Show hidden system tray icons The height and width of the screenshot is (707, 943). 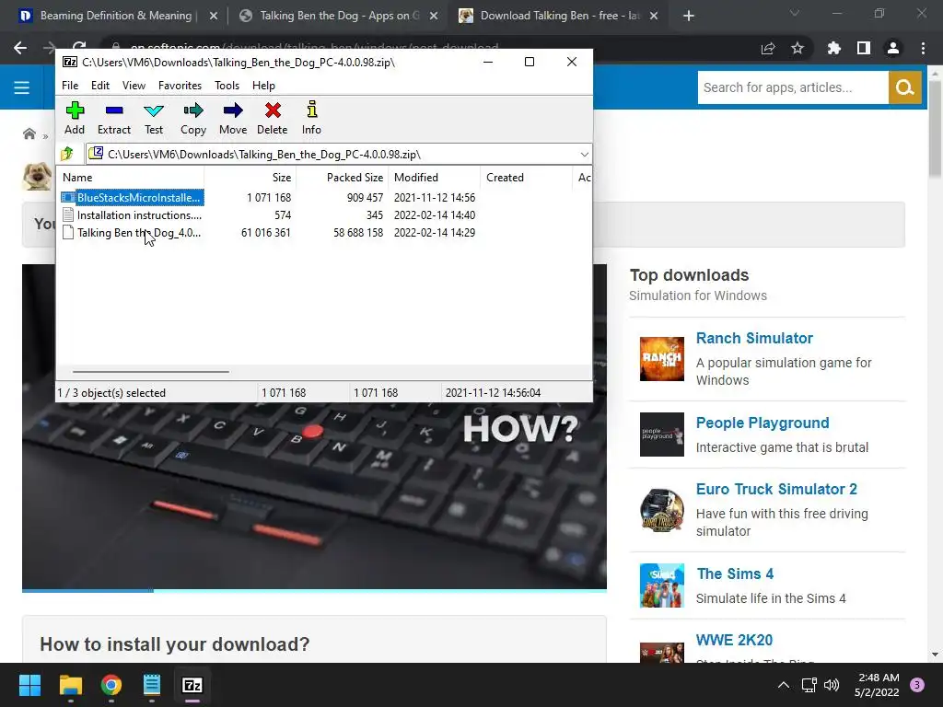(x=784, y=685)
